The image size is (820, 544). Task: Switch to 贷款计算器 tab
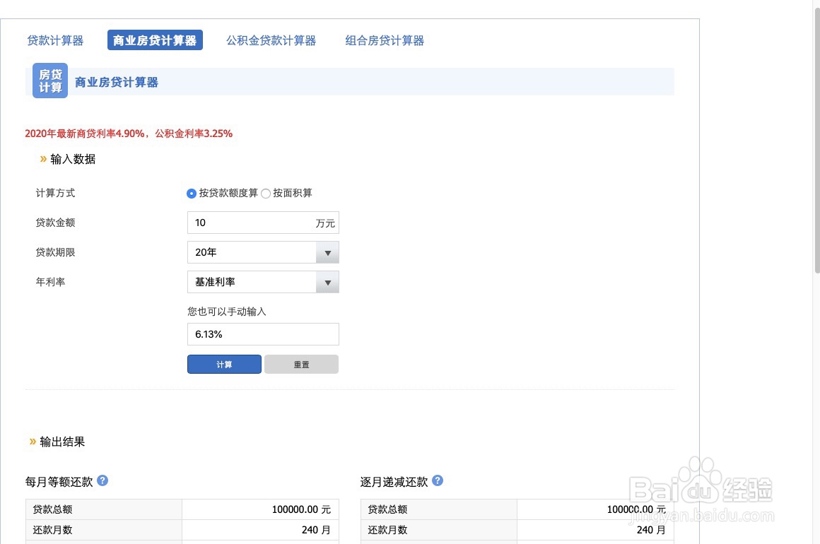tap(55, 41)
